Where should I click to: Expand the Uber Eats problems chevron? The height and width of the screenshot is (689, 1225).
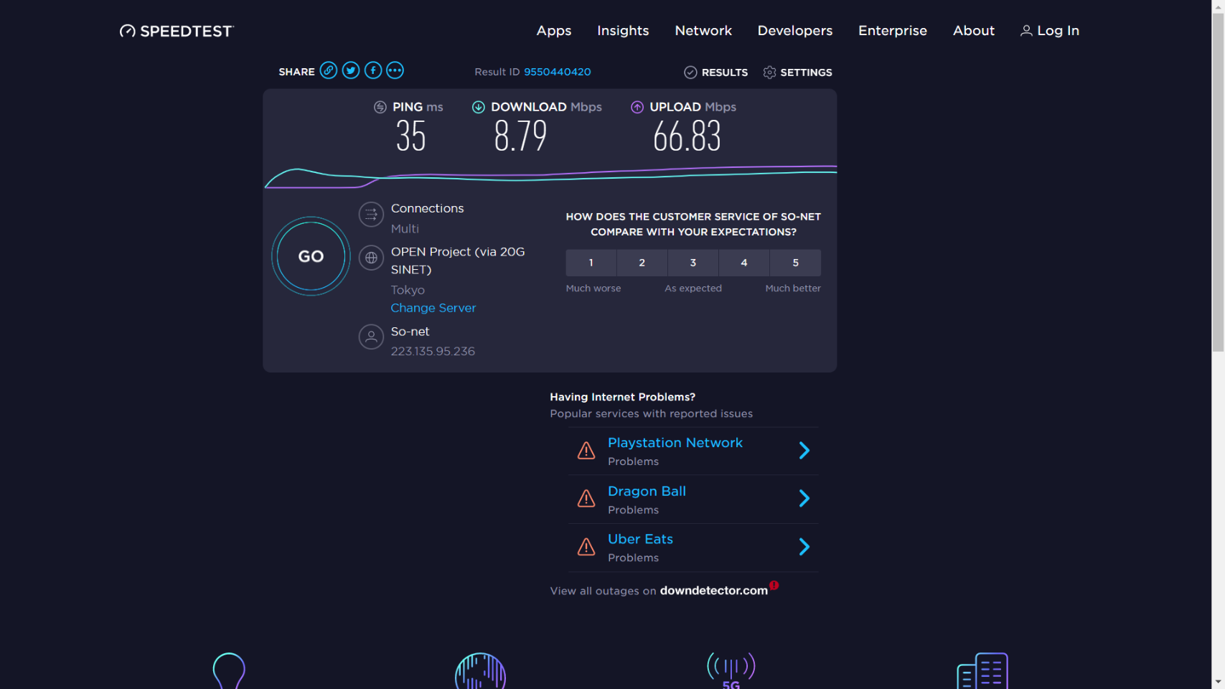[x=804, y=547]
